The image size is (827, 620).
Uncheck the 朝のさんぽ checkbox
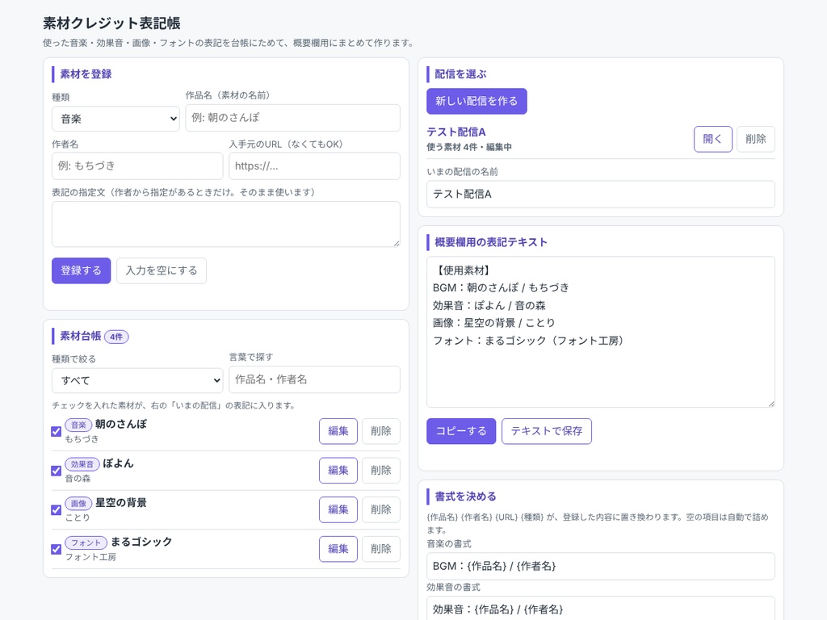[x=57, y=431]
